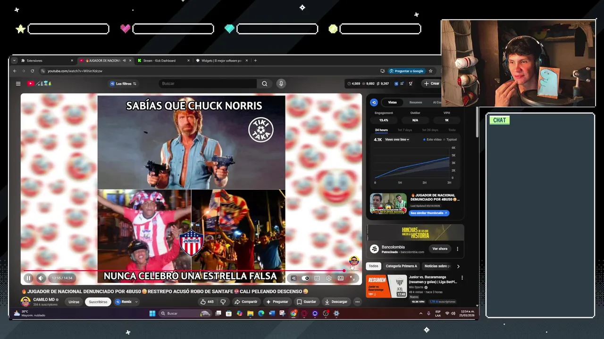Switch to Stream - Kick Dashboard tab
Image resolution: width=604 pixels, height=339 pixels.
[163, 60]
